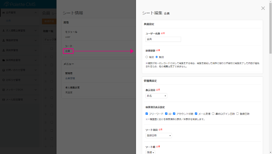Expand the お問い合わせ管理 chevron
Image resolution: width=272 pixels, height=154 pixels.
pos(36,70)
